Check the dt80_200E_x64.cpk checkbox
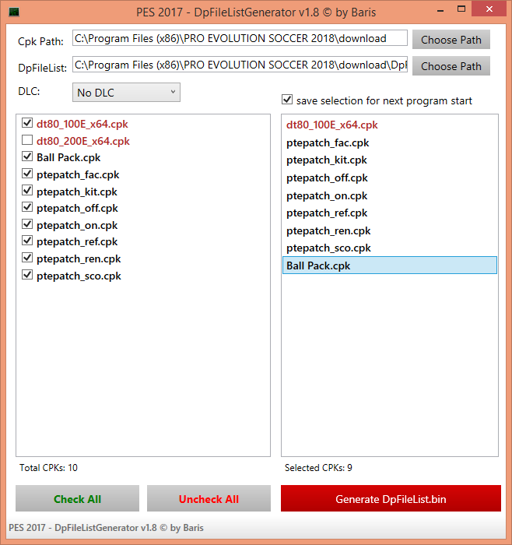Image resolution: width=512 pixels, height=545 pixels. tap(27, 140)
